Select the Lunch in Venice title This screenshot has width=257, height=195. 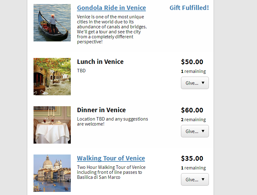(x=100, y=62)
